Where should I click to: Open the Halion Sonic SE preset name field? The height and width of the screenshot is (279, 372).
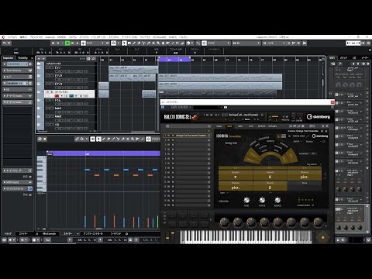point(243,115)
